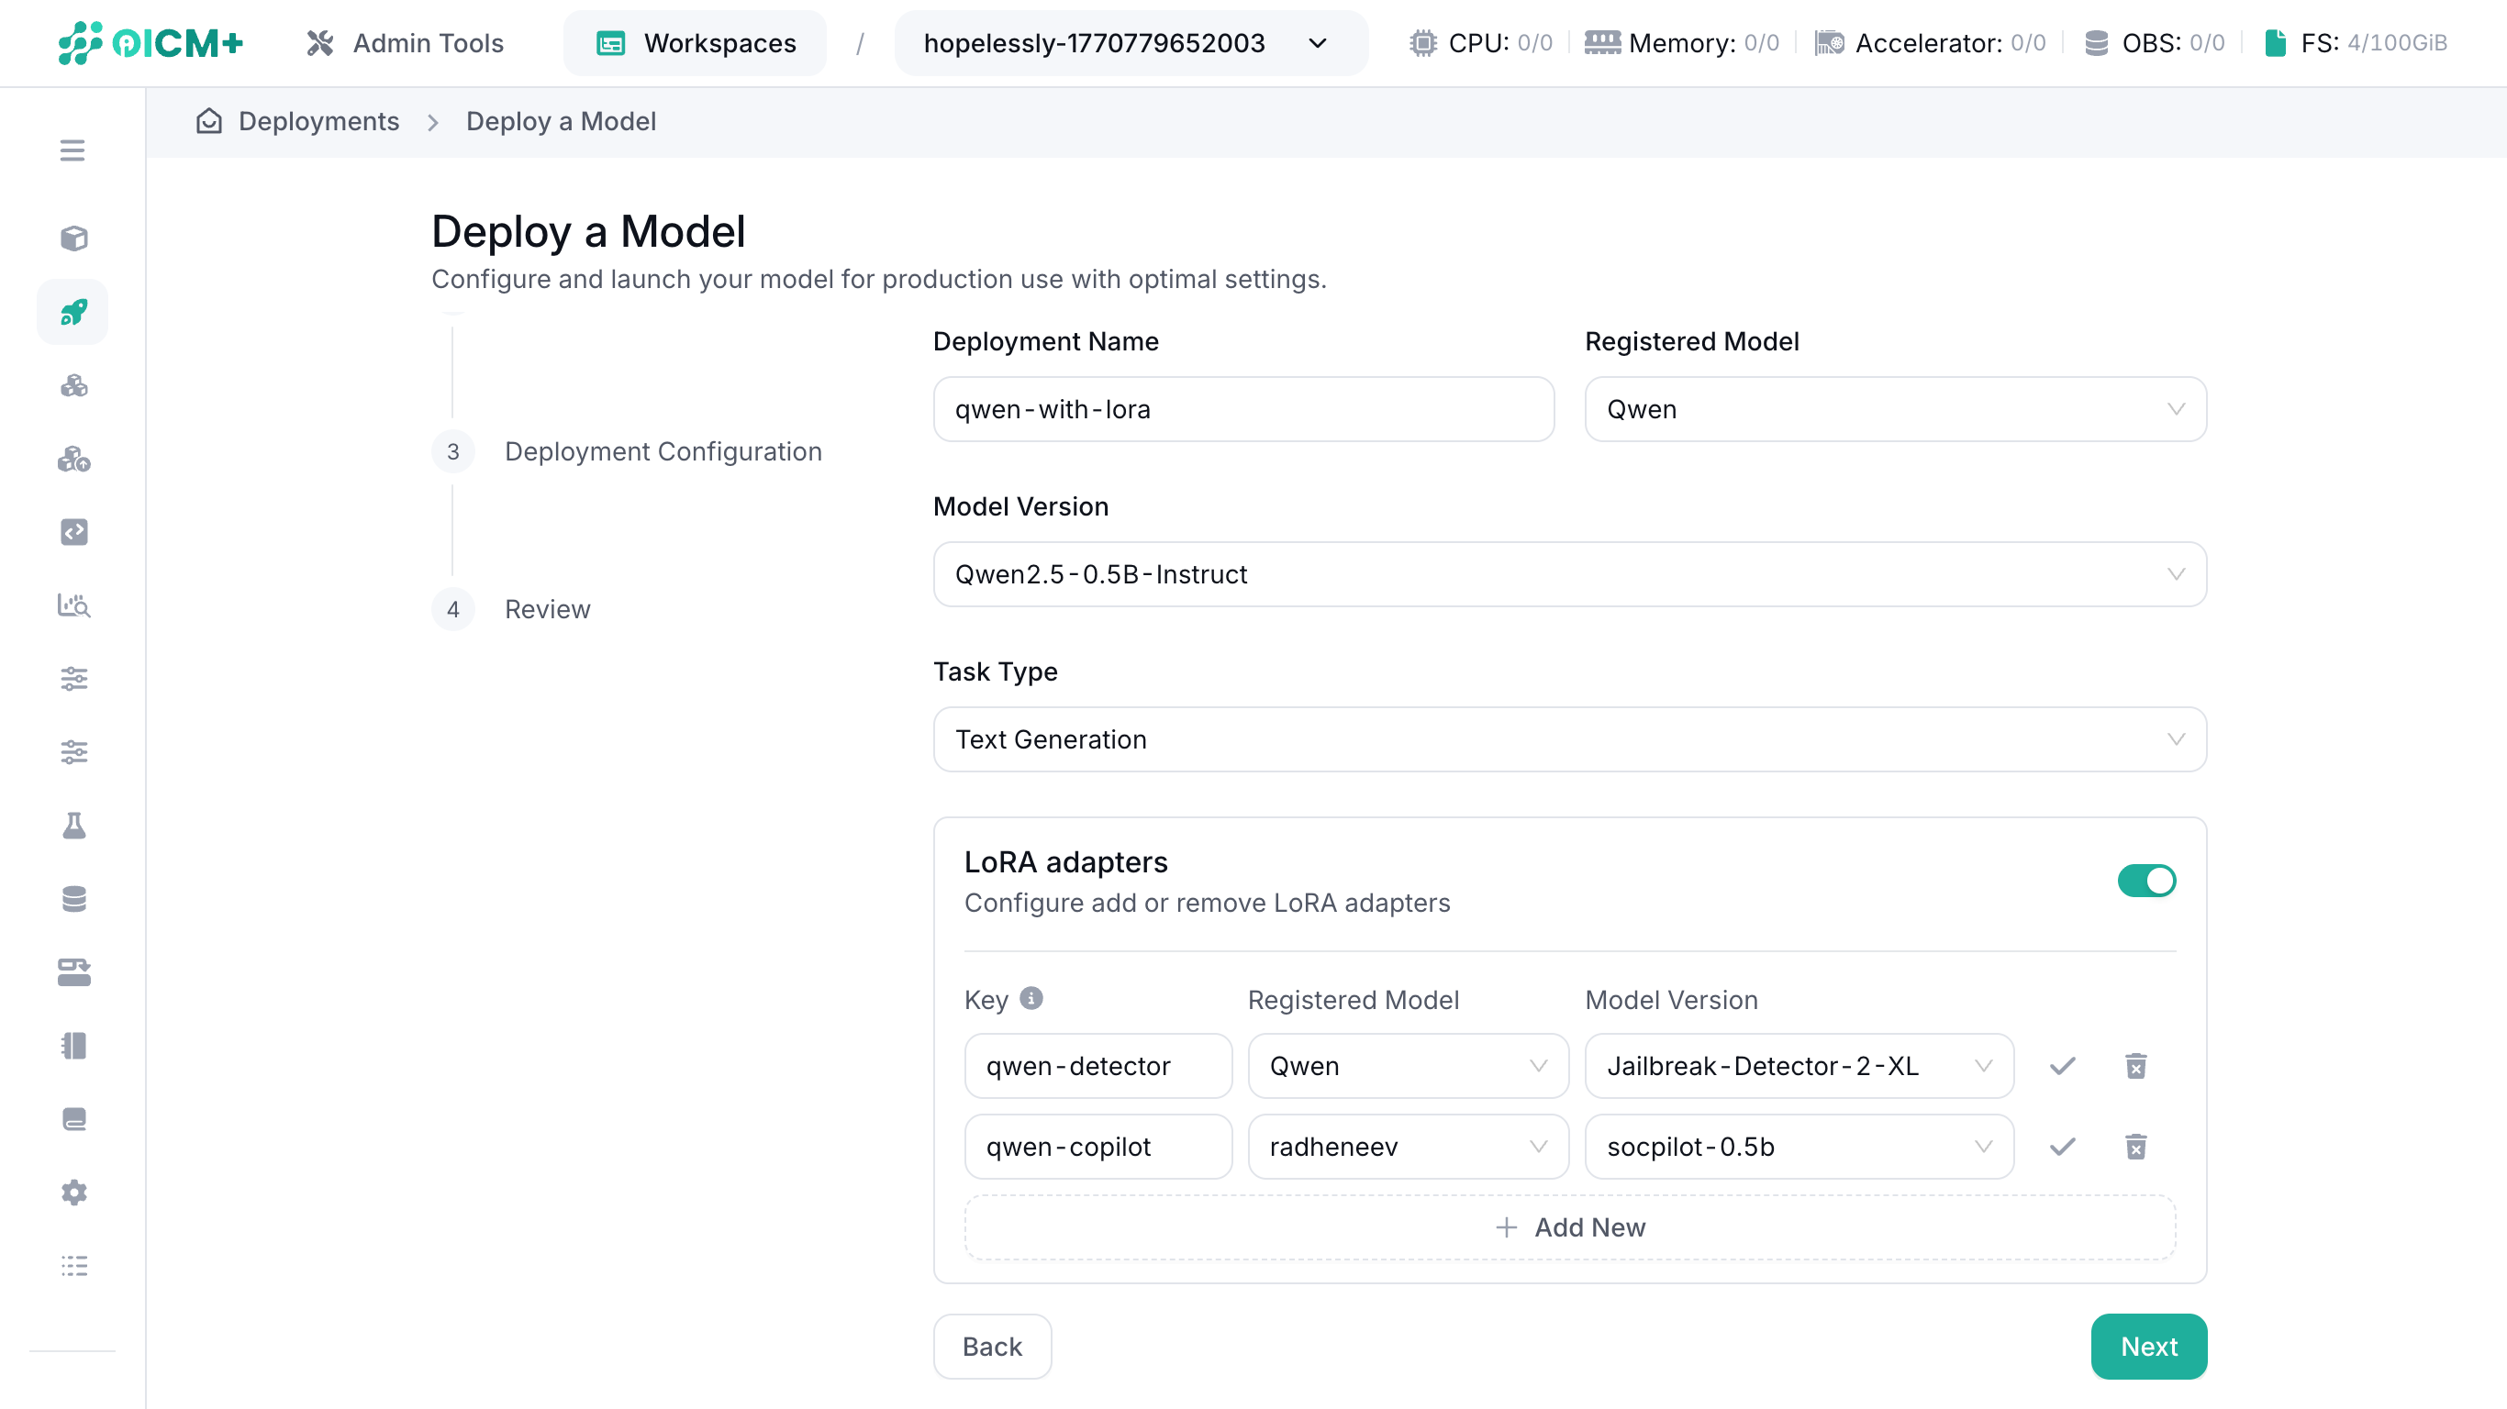Navigate to Deployments breadcrumb

(x=319, y=121)
